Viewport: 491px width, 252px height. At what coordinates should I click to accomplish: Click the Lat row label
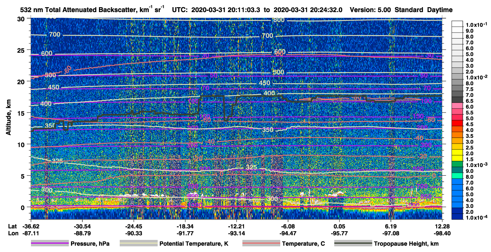[x=12, y=226]
